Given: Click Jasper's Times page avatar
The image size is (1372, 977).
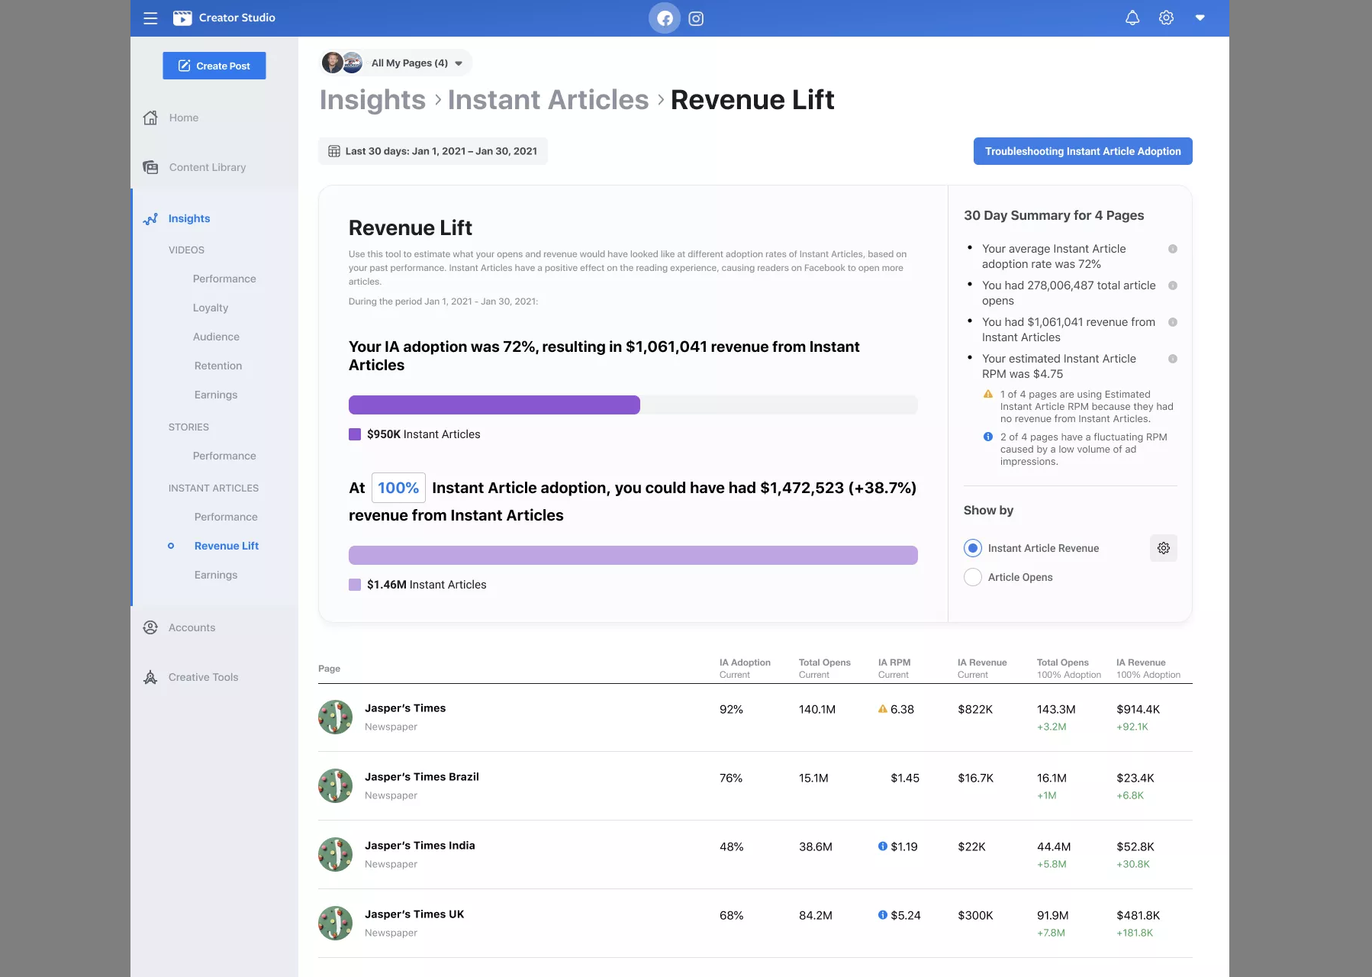Looking at the screenshot, I should [x=335, y=717].
